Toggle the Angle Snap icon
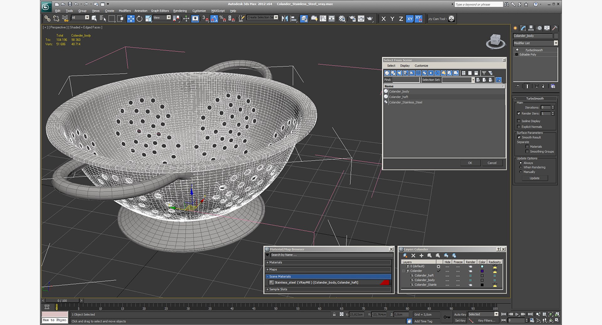The image size is (602, 325). pyautogui.click(x=214, y=19)
